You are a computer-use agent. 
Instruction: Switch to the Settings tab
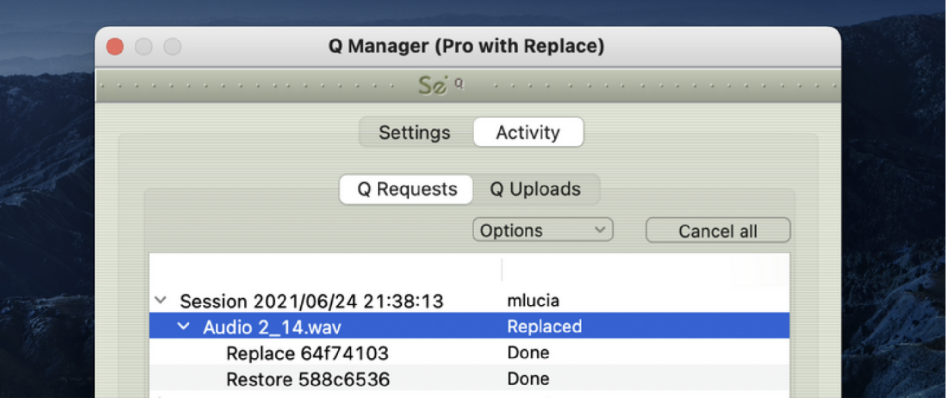point(415,133)
